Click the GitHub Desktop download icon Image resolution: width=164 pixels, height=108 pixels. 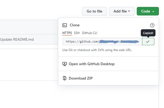[x=65, y=64]
